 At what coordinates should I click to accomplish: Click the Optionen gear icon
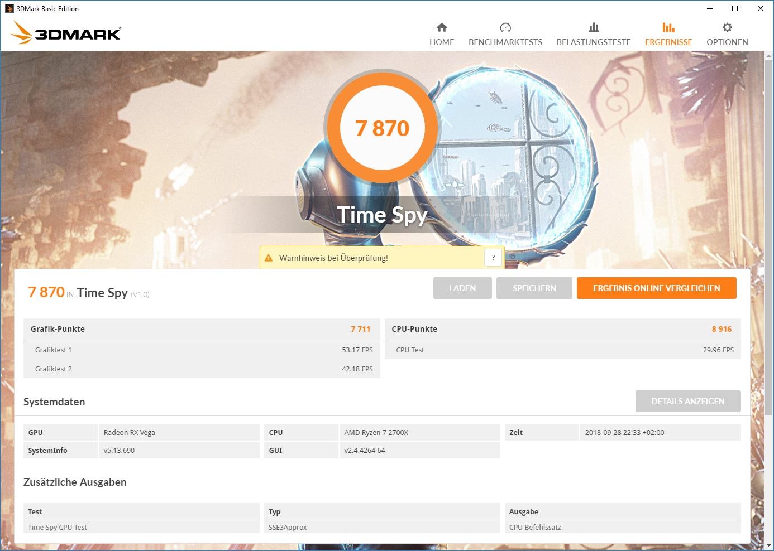point(727,27)
